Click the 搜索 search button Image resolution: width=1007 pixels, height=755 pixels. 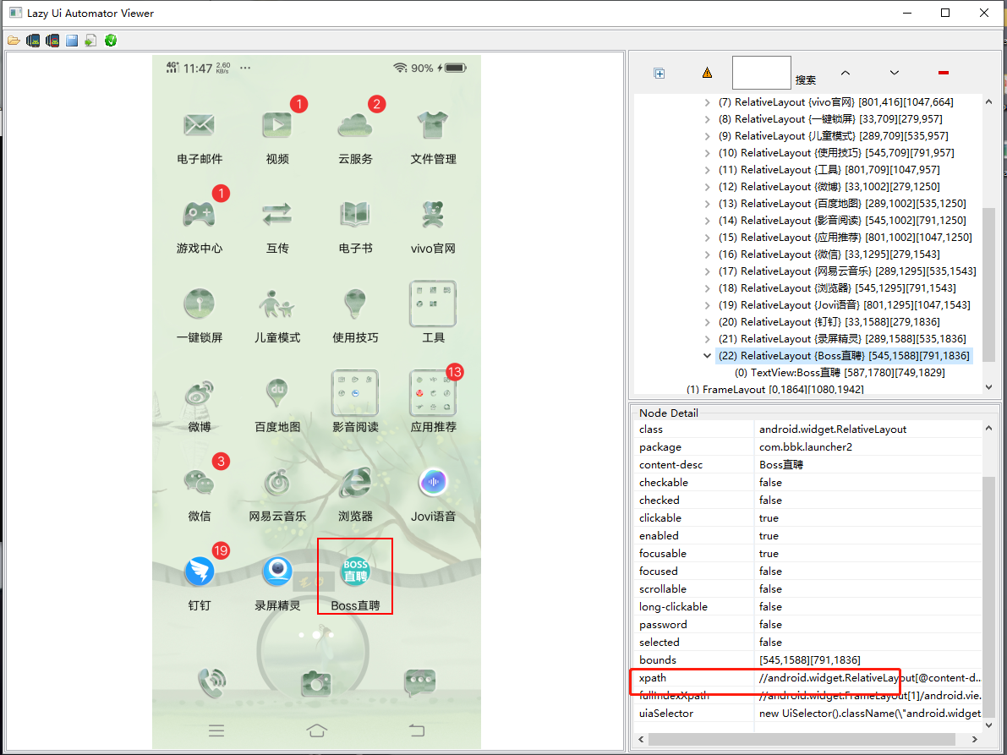click(805, 79)
